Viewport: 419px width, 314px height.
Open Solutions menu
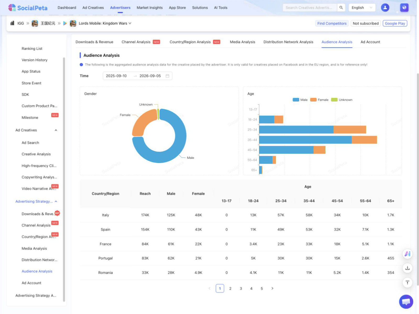pos(200,8)
